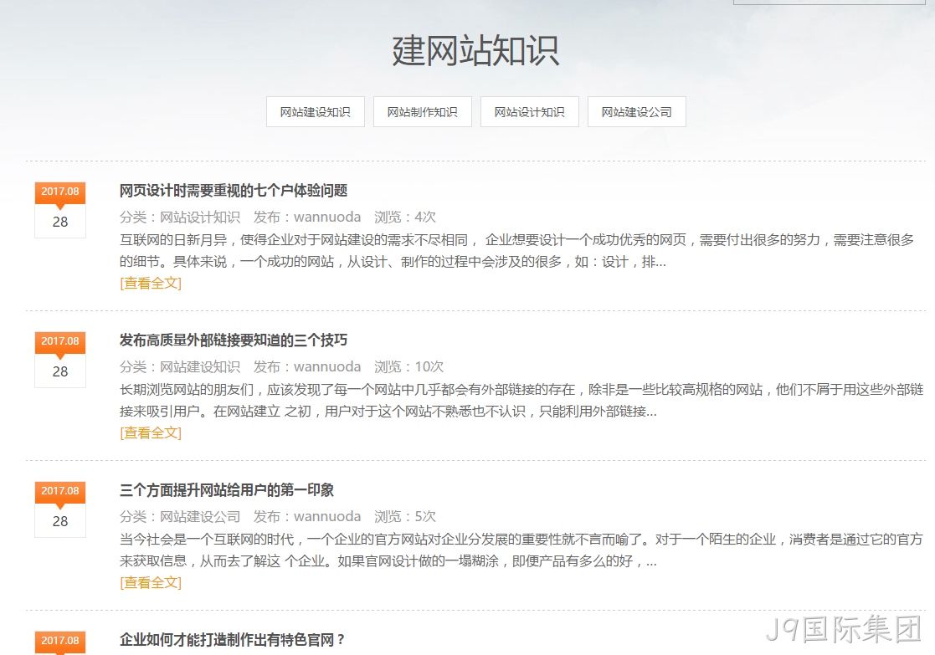The width and height of the screenshot is (935, 655).
Task: Open the 网站设计知识 category tab
Action: (530, 112)
